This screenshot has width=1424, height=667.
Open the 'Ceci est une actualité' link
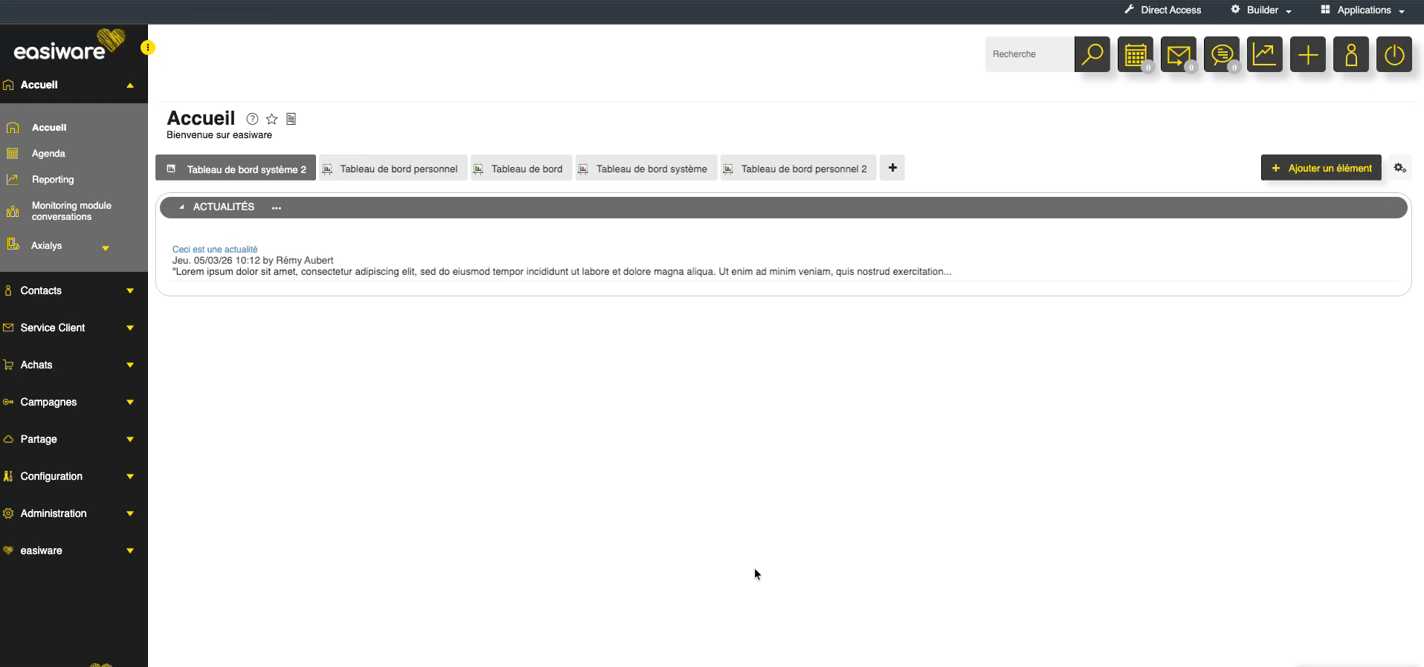coord(215,250)
